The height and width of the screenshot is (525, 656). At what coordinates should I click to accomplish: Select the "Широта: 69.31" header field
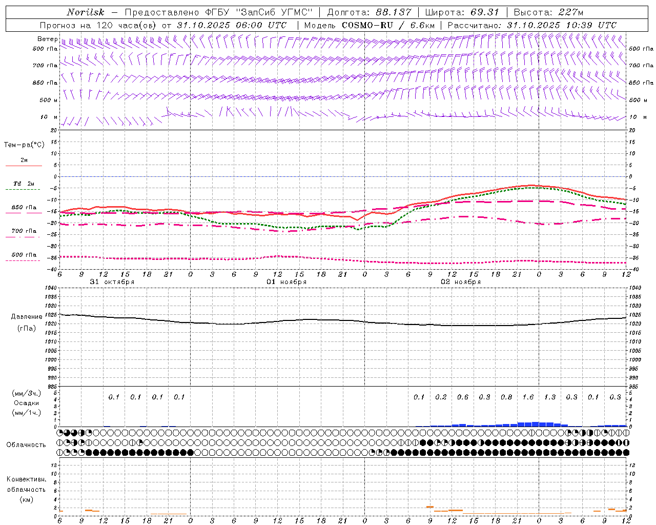(462, 12)
